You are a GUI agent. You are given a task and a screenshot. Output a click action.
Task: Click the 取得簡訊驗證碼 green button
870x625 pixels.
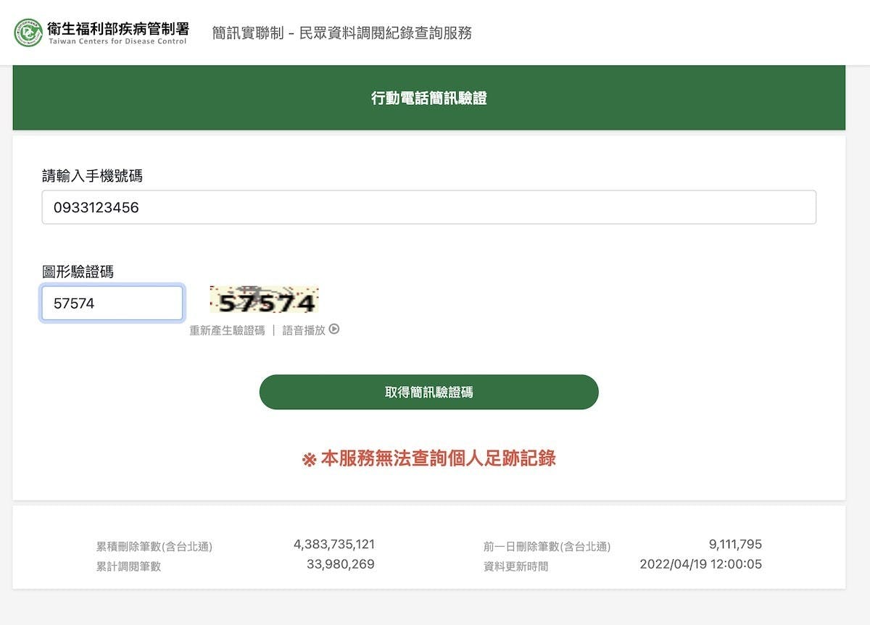(429, 392)
